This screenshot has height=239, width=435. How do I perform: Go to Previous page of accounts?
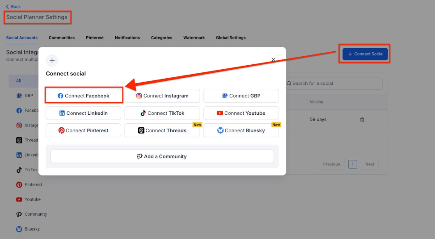coord(332,164)
